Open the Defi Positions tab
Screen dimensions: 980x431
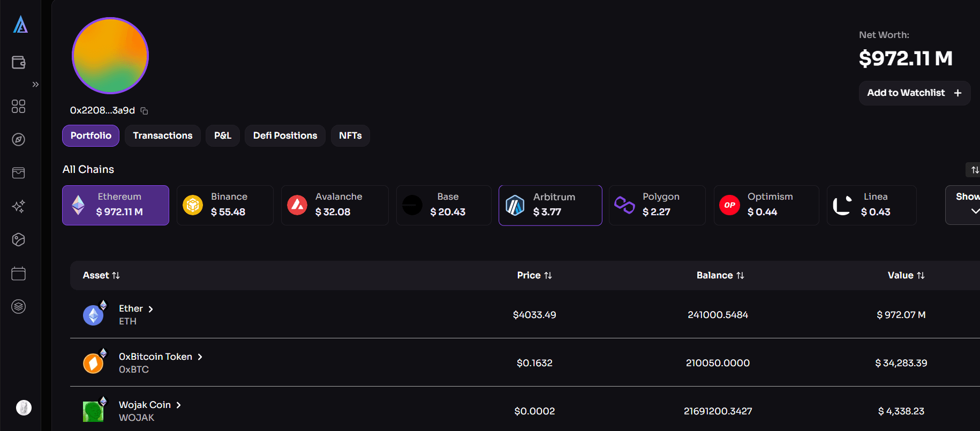285,135
